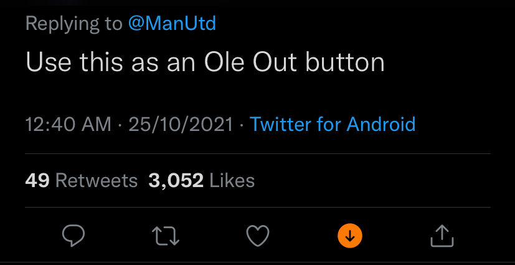The image size is (515, 265).
Task: Open the @ManUtd profile link
Action: click(172, 24)
